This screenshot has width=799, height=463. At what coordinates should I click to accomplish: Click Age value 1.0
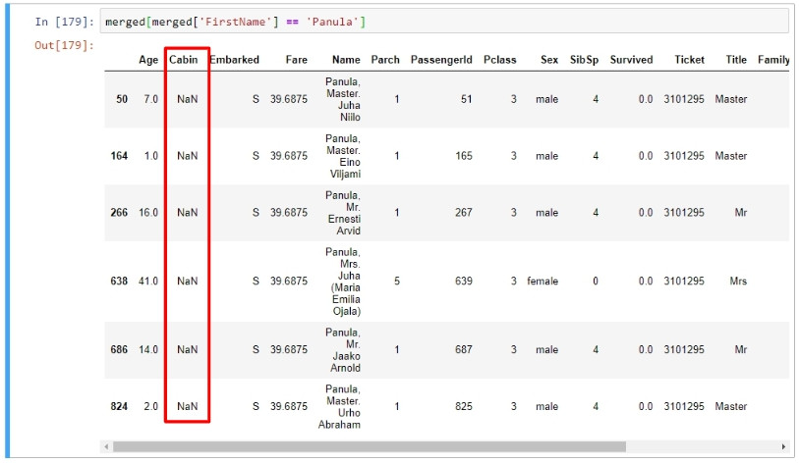tap(150, 156)
